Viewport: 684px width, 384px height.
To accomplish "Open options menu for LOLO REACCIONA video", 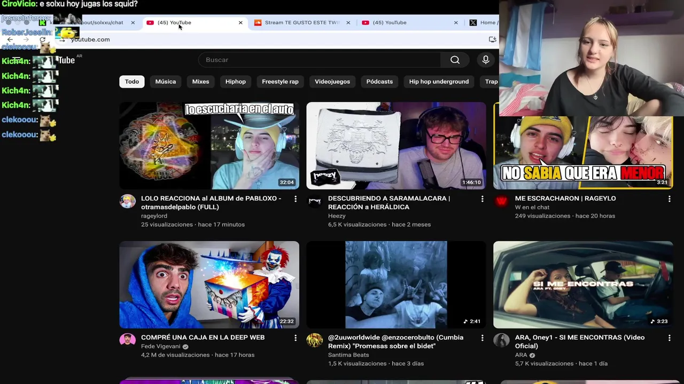I will point(295,199).
